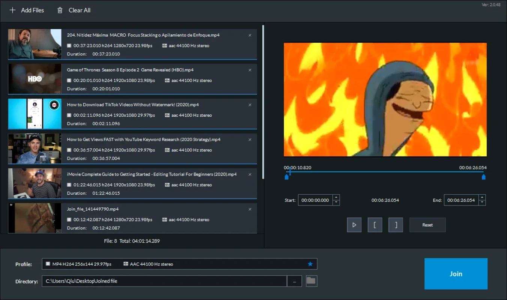Click the iMovie Complete Guide file title

pyautogui.click(x=152, y=174)
